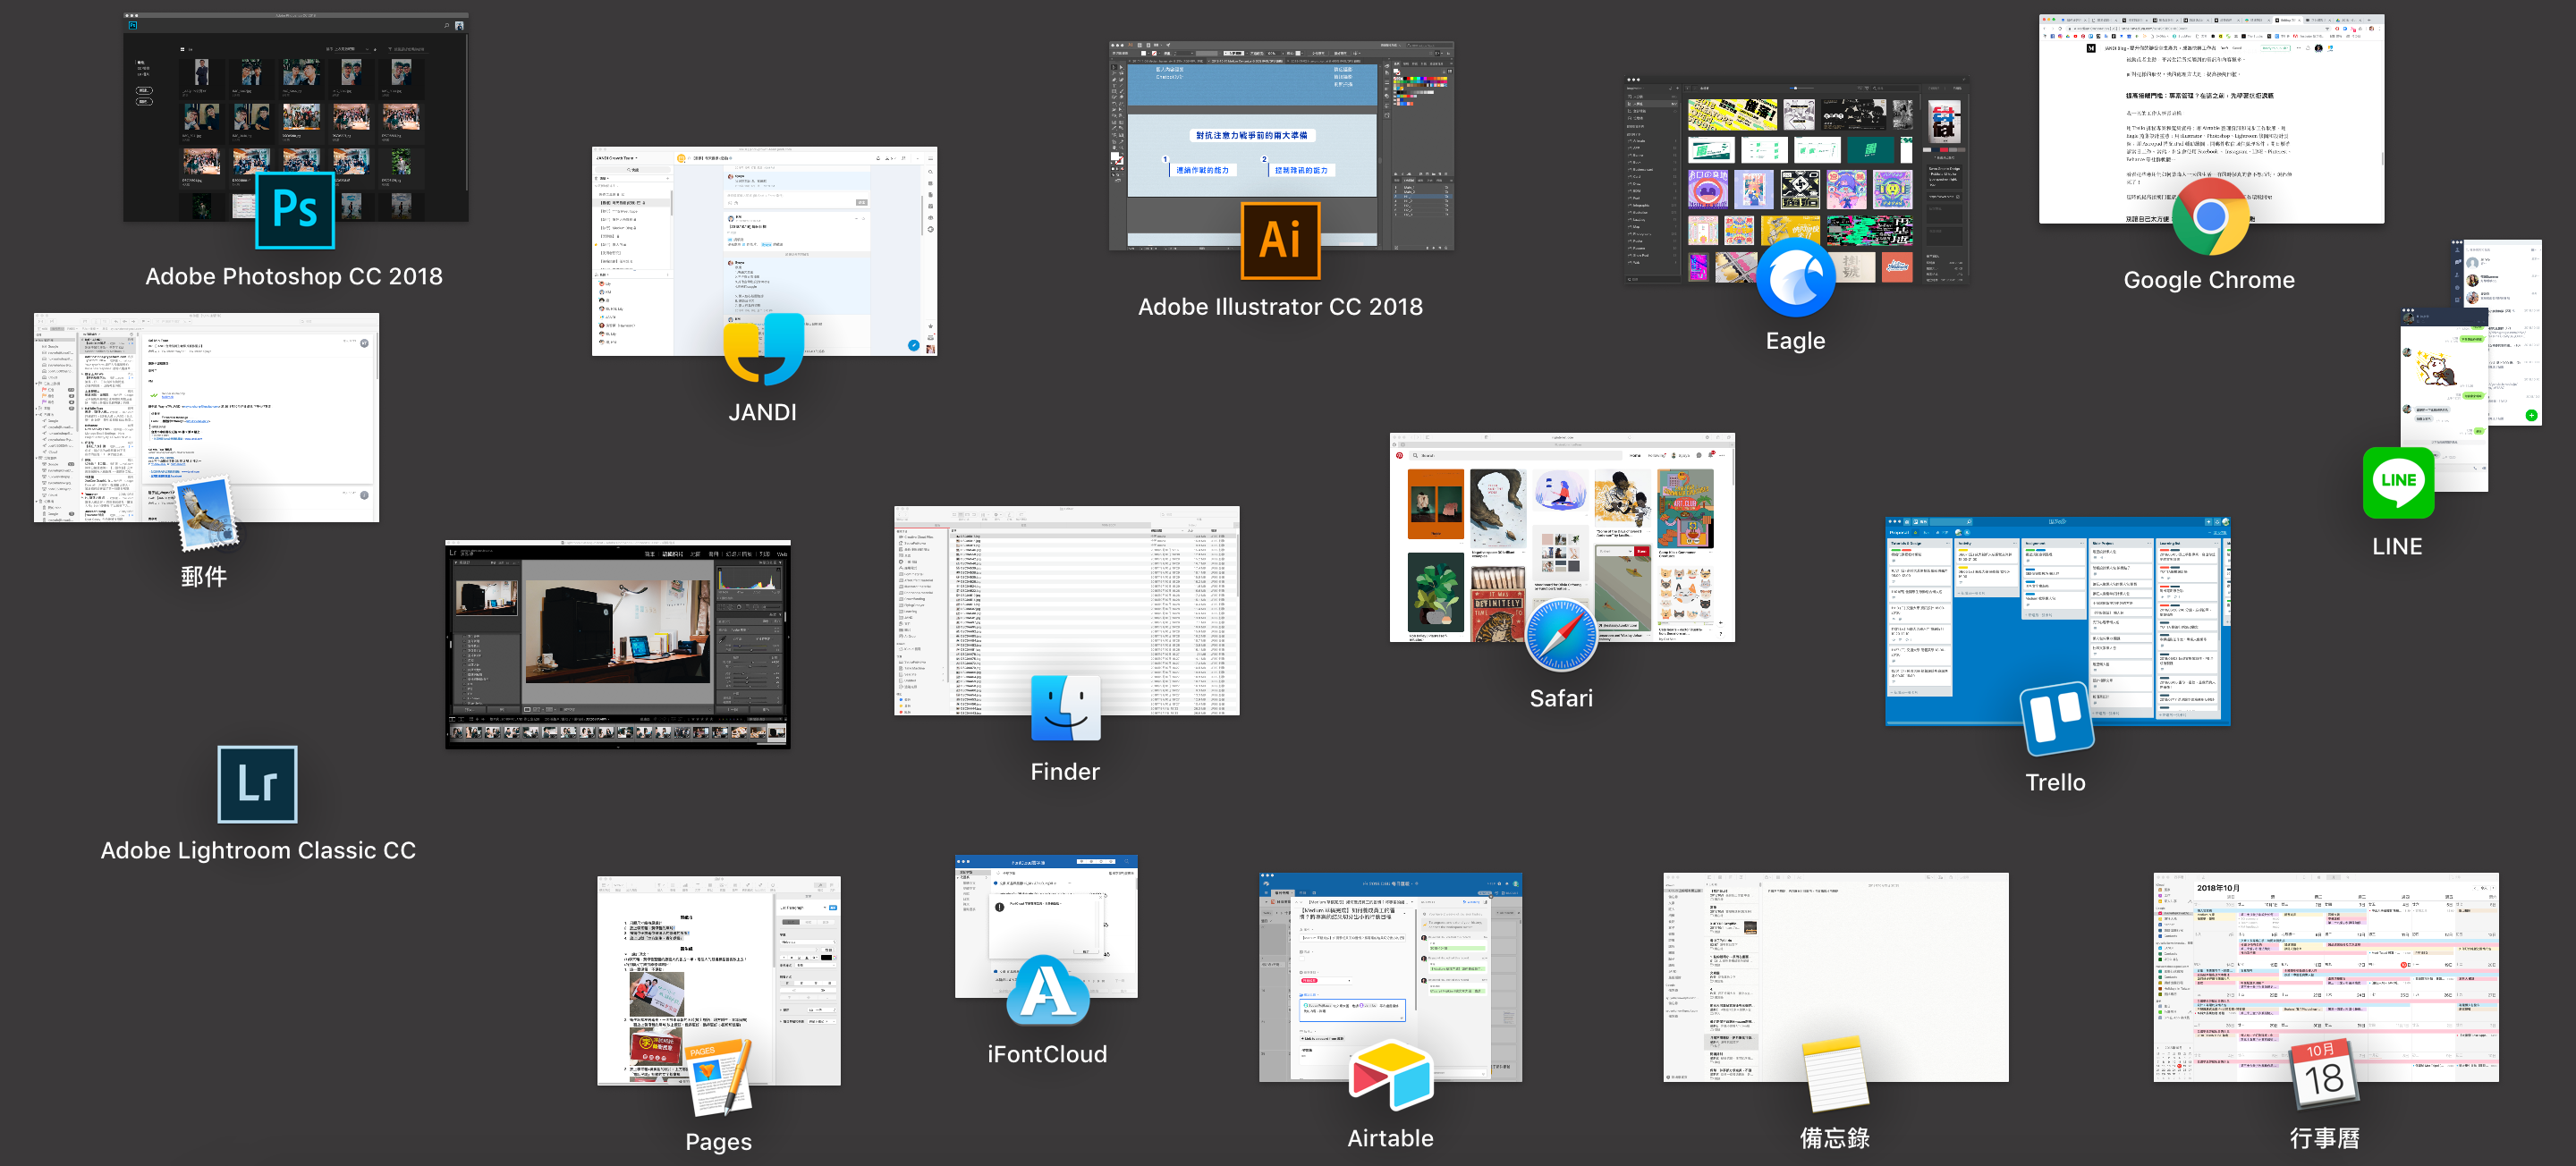Click the Trello app icon
Viewport: 2576px width, 1166px height.
(2056, 718)
